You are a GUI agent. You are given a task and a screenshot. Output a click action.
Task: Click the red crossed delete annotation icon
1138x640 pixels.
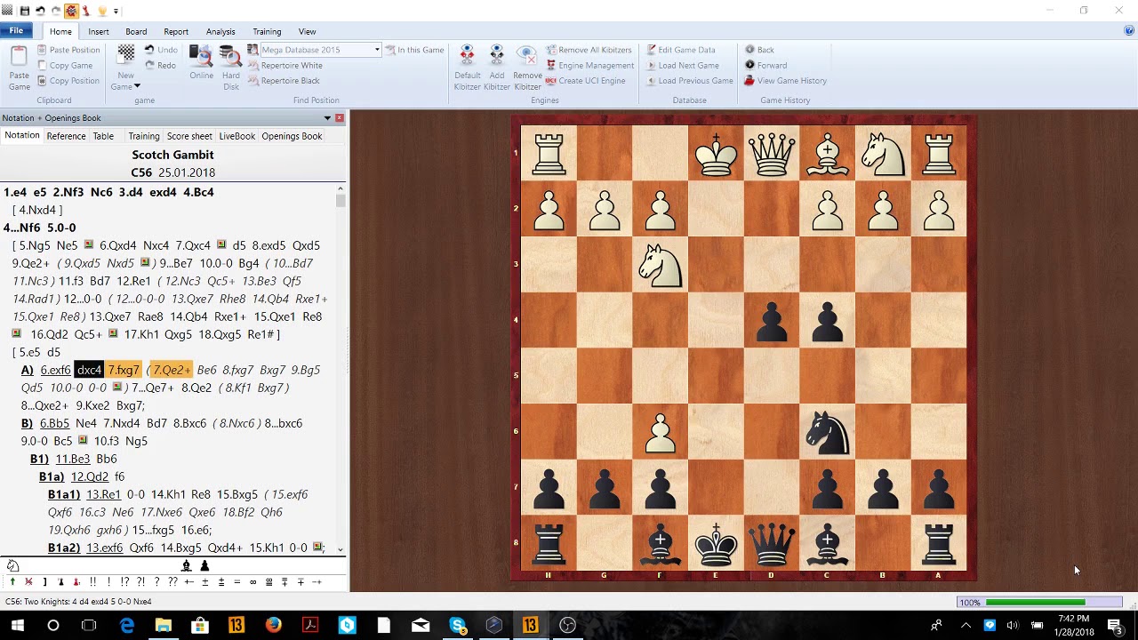pos(28,582)
